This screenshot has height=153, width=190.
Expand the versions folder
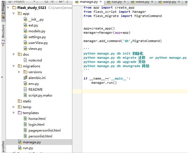point(19,72)
